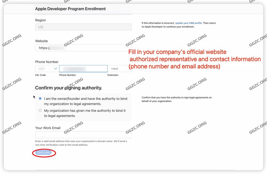Click the Your Work Email input field
The height and width of the screenshot is (174, 267).
83,134
